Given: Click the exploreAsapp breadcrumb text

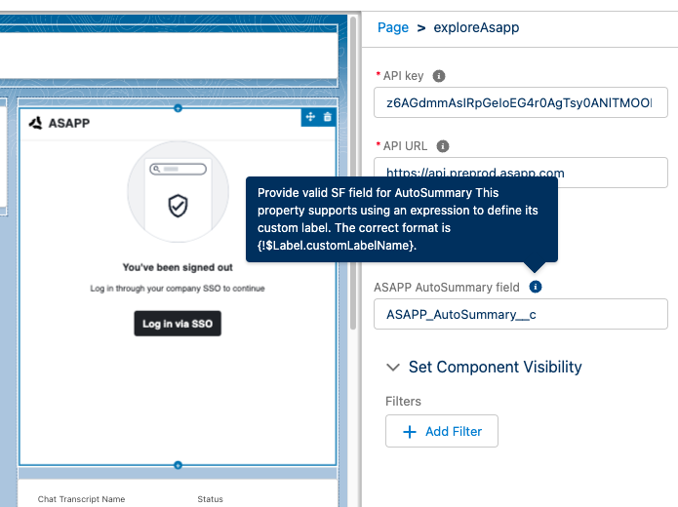Looking at the screenshot, I should coord(476,27).
